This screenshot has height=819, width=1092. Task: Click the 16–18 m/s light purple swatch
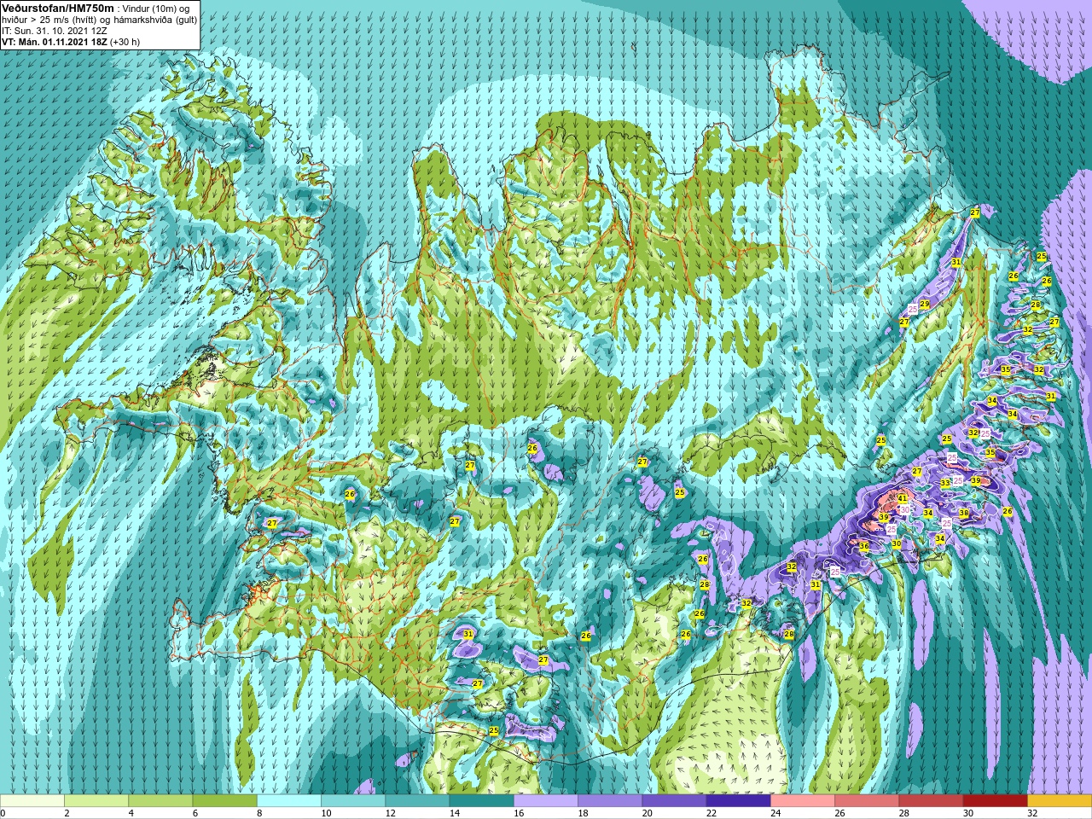pos(546,801)
